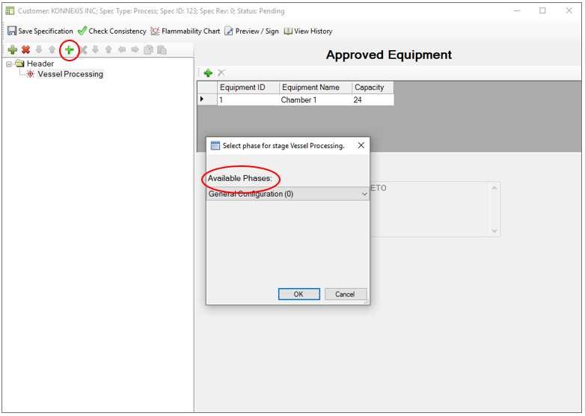Viewport: 585px width, 416px height.
Task: Click the gray X remove-equipment icon
Action: coord(221,73)
